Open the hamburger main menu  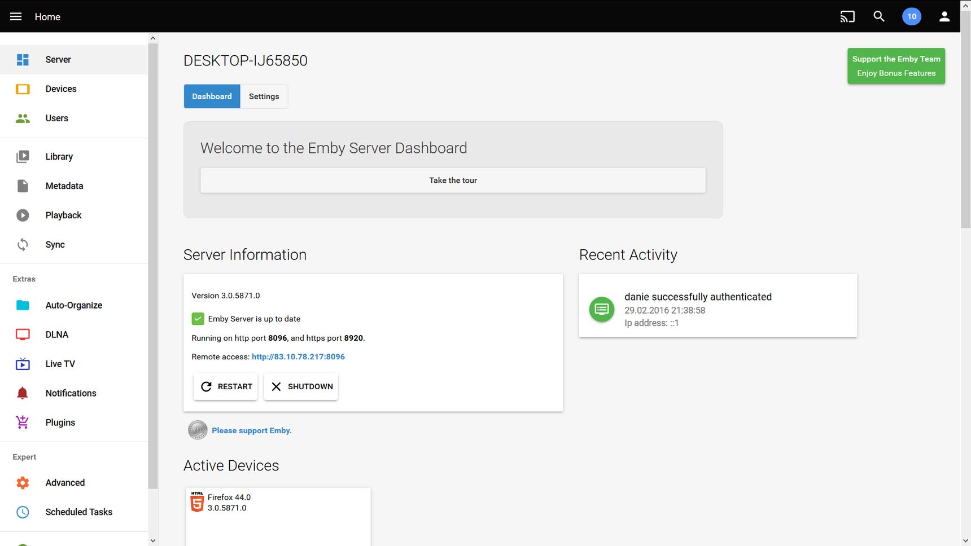(16, 16)
